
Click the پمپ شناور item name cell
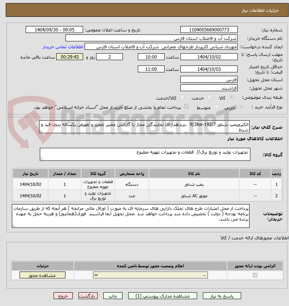pos(194,184)
